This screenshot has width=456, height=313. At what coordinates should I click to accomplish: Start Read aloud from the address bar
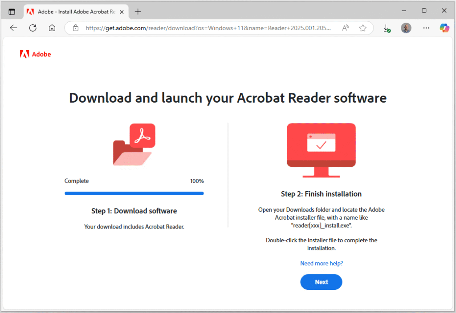pos(346,28)
